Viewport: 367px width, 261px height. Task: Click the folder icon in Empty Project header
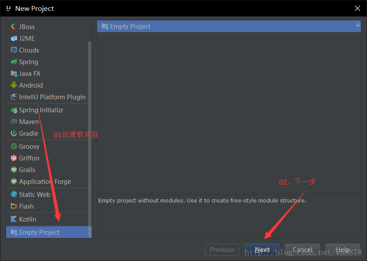coord(105,26)
